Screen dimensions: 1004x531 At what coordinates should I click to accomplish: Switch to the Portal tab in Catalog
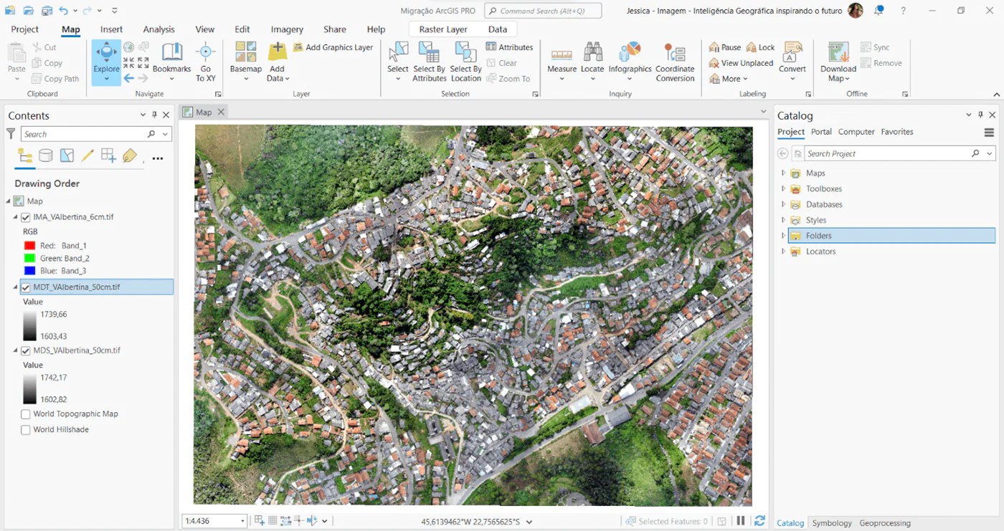pos(821,132)
